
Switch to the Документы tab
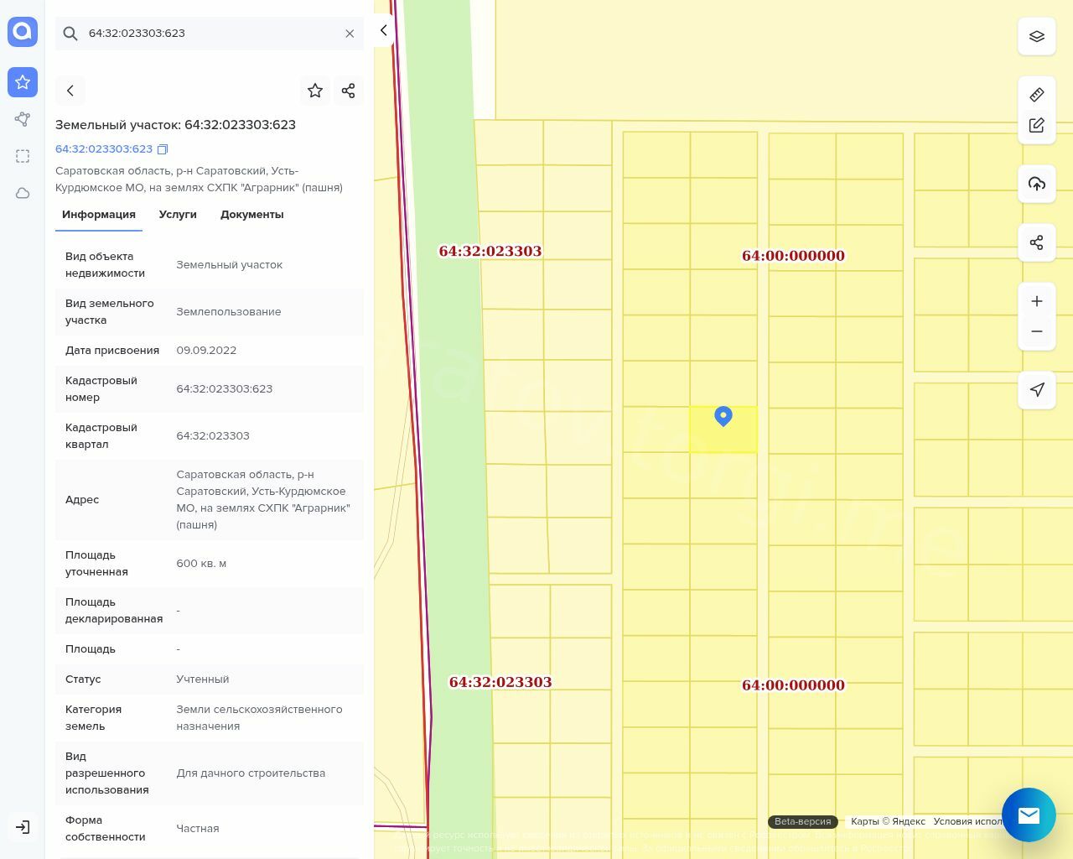251,215
